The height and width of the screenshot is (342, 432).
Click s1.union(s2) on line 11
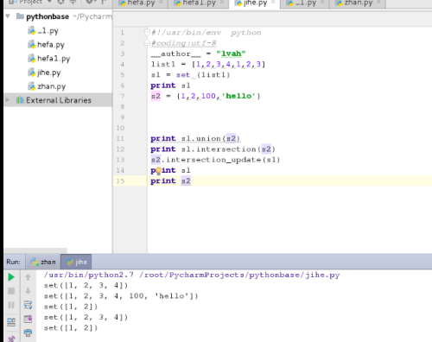(211, 139)
